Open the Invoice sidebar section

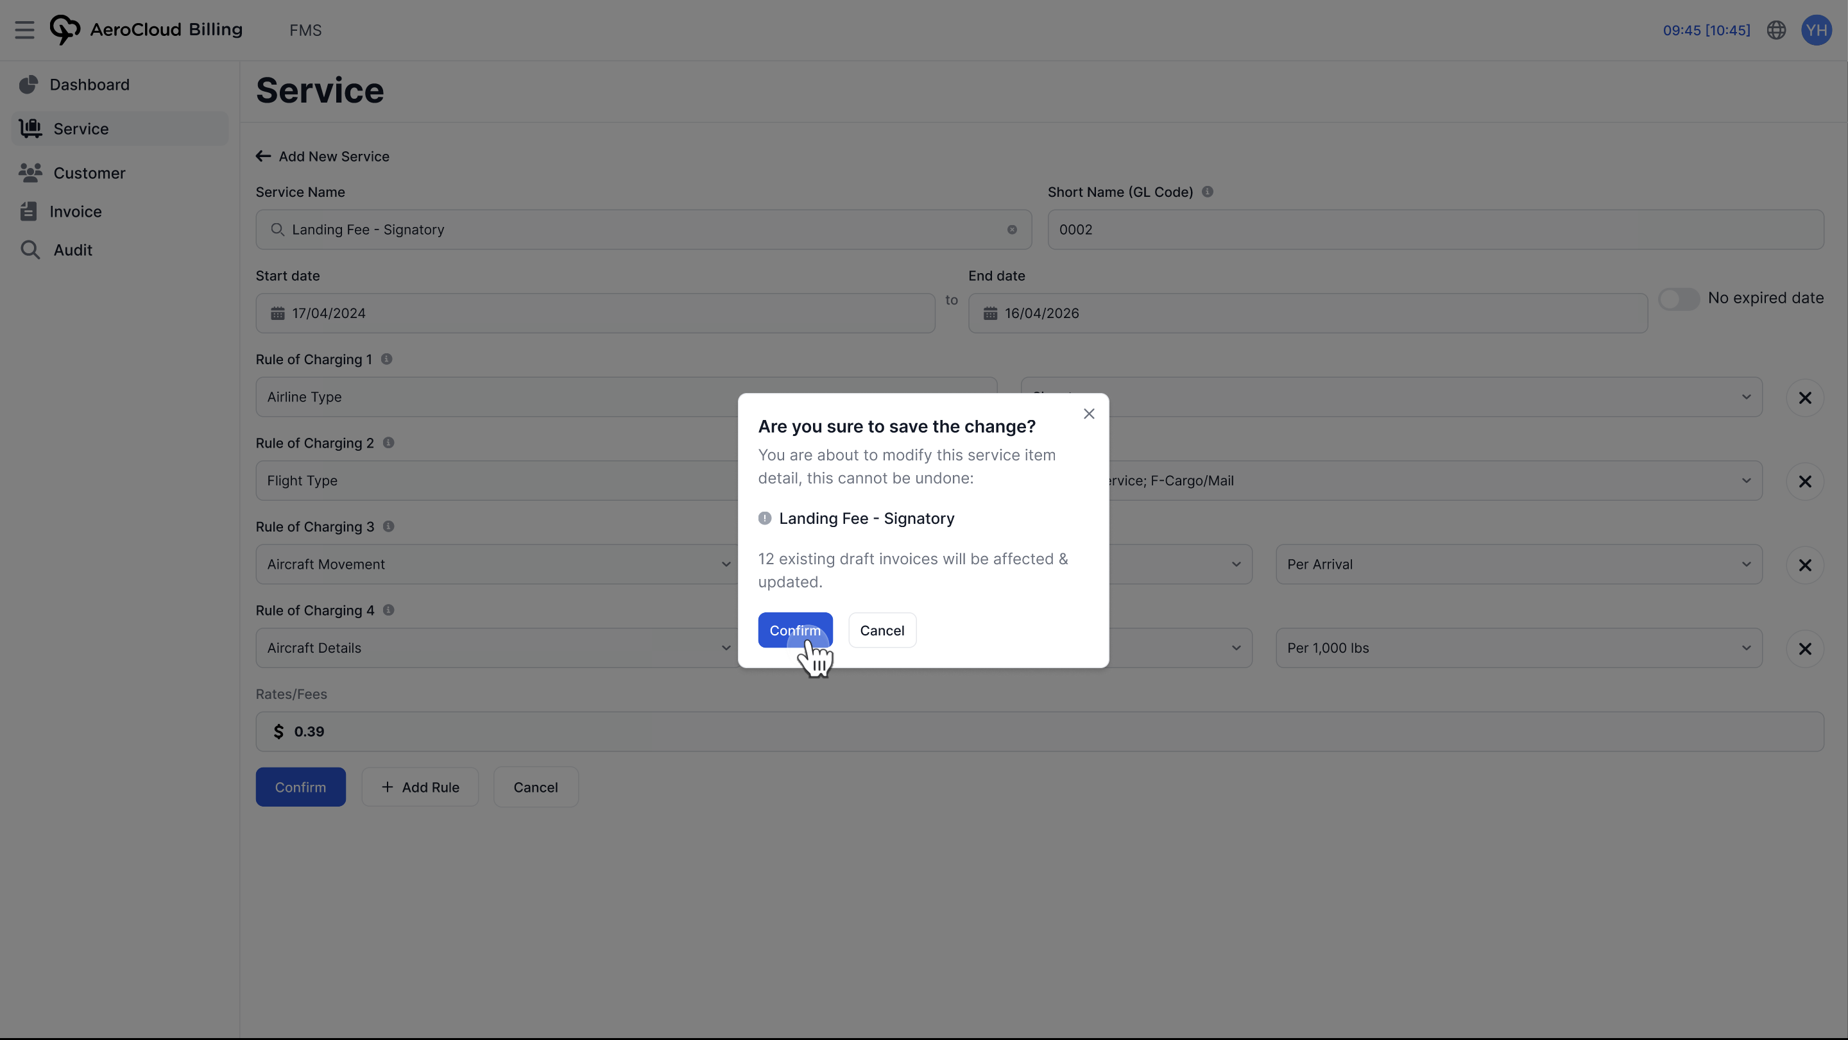(x=75, y=211)
